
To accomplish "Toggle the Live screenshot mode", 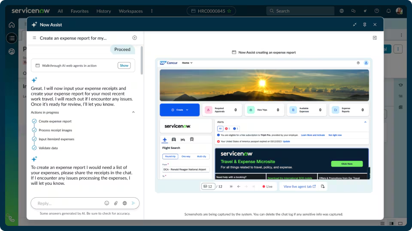I will coord(267,187).
